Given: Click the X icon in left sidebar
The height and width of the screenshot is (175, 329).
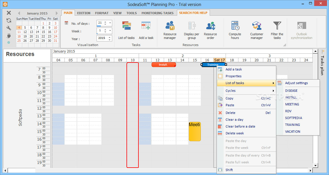Looking at the screenshot, I should [9, 13].
